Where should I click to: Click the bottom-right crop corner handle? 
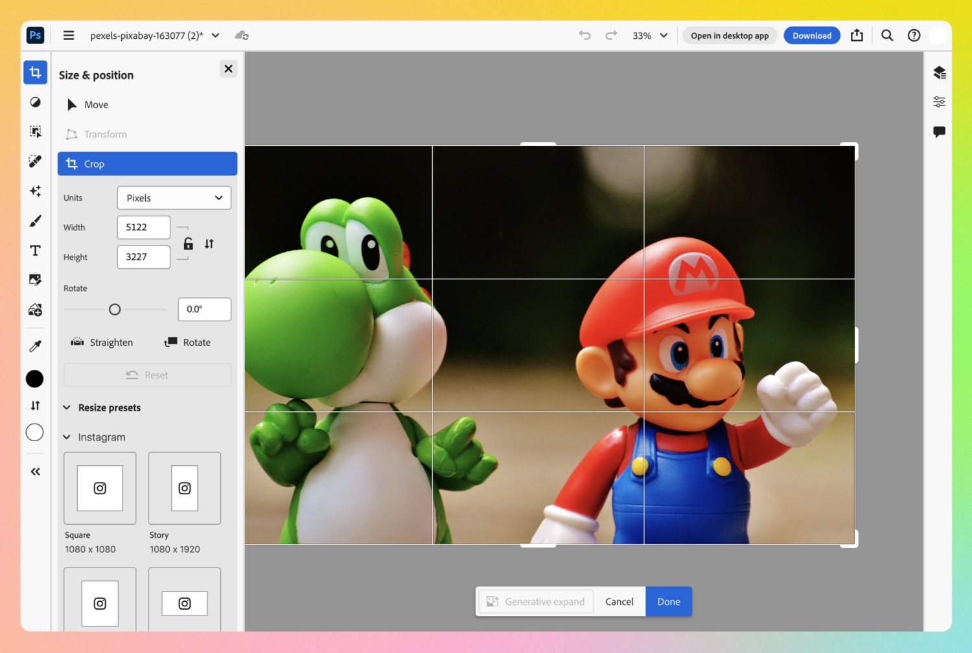(x=854, y=543)
